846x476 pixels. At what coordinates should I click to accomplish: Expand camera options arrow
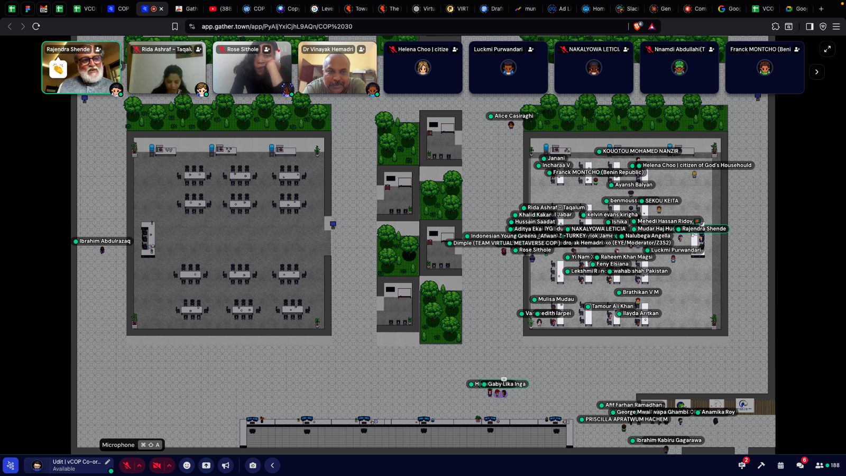pos(169,465)
